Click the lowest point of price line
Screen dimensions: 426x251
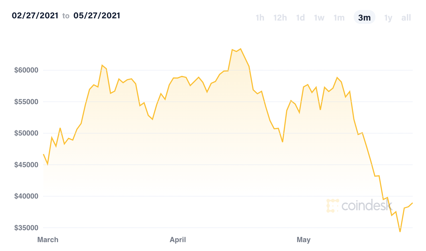tap(400, 231)
